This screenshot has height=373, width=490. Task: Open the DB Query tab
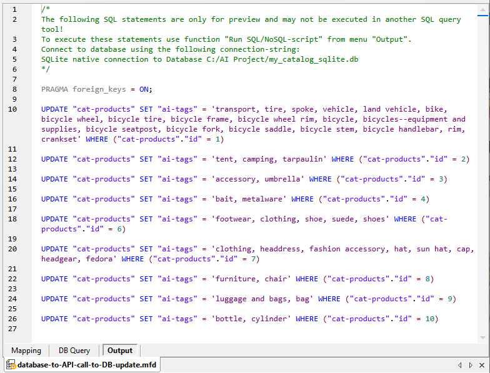coord(74,351)
